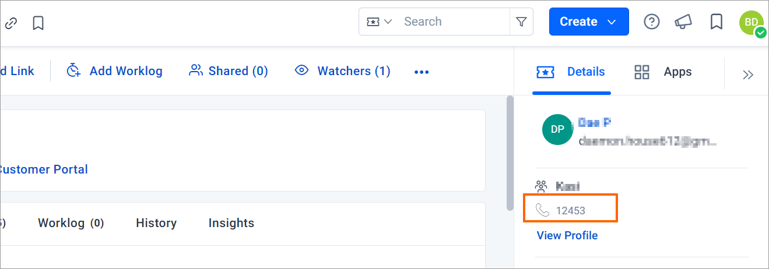Open the more actions ellipsis menu
The height and width of the screenshot is (269, 769).
coord(422,72)
